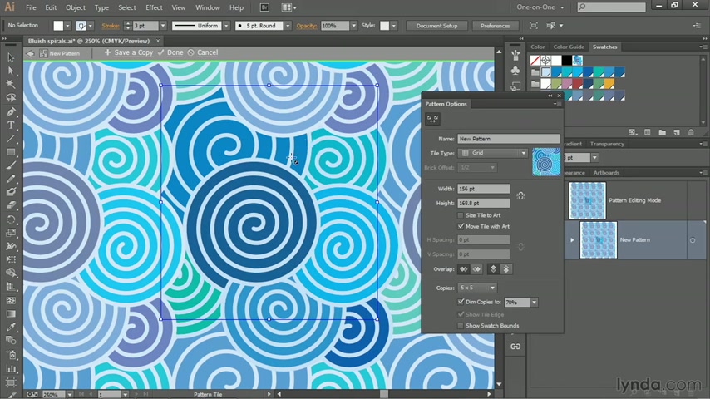Click the fill color swatch in control bar

[58, 26]
